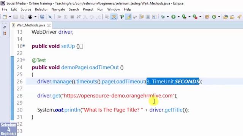Open dropdown arrow next to avatar icon

click(x=35, y=17)
